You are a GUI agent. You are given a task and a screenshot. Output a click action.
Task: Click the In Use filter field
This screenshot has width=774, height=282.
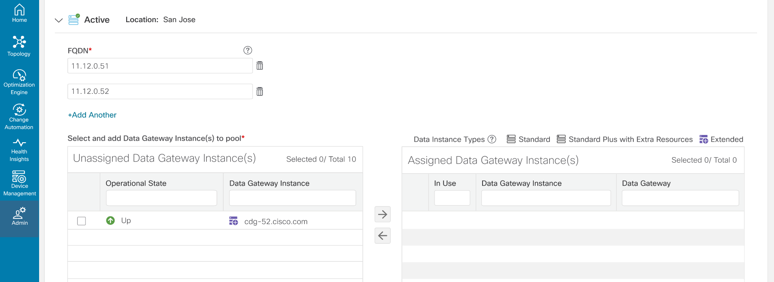(452, 198)
